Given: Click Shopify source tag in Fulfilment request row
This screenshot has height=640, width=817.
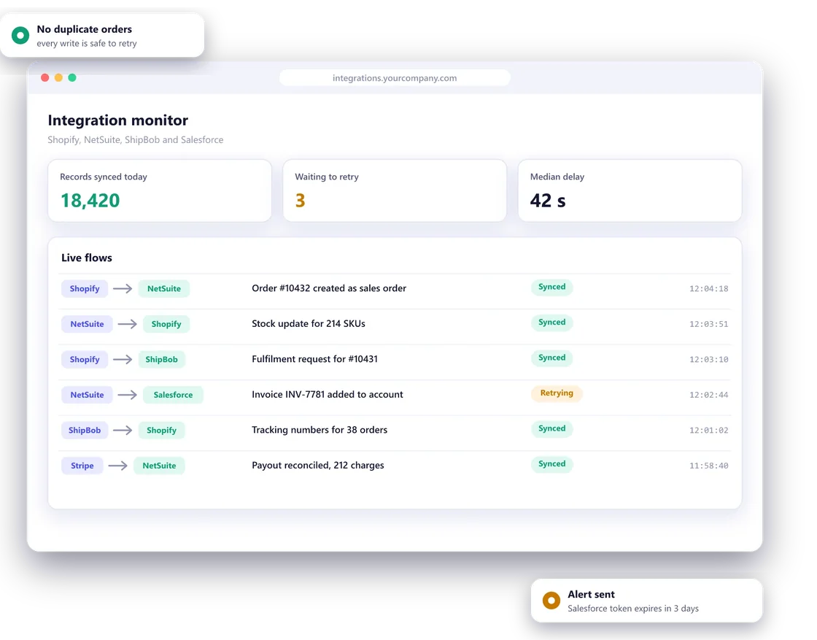Looking at the screenshot, I should [x=85, y=360].
